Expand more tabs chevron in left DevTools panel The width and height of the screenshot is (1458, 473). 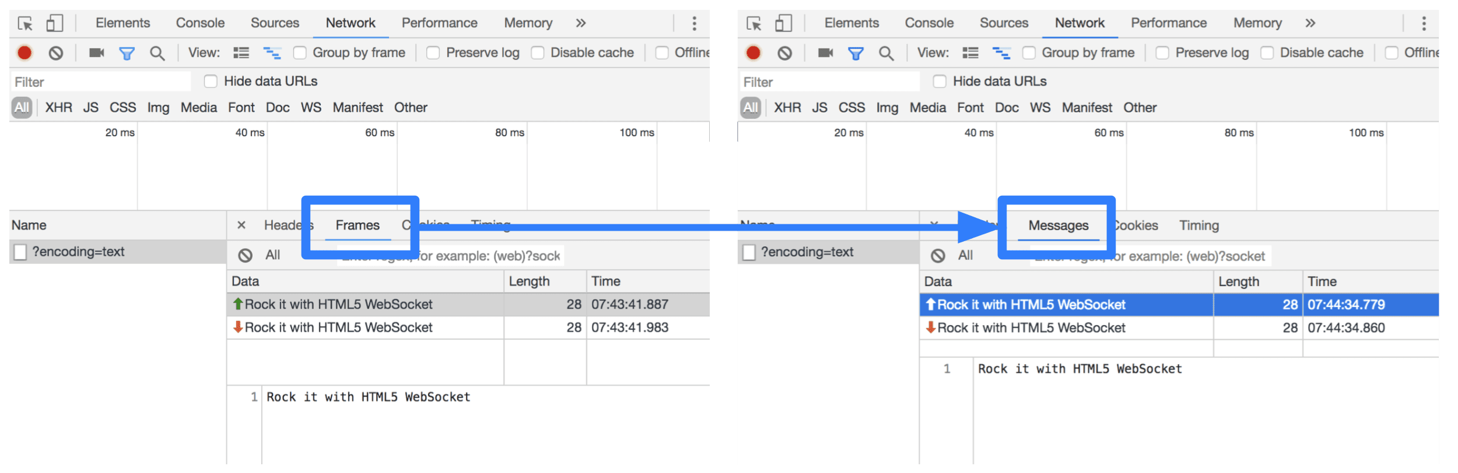[x=580, y=23]
